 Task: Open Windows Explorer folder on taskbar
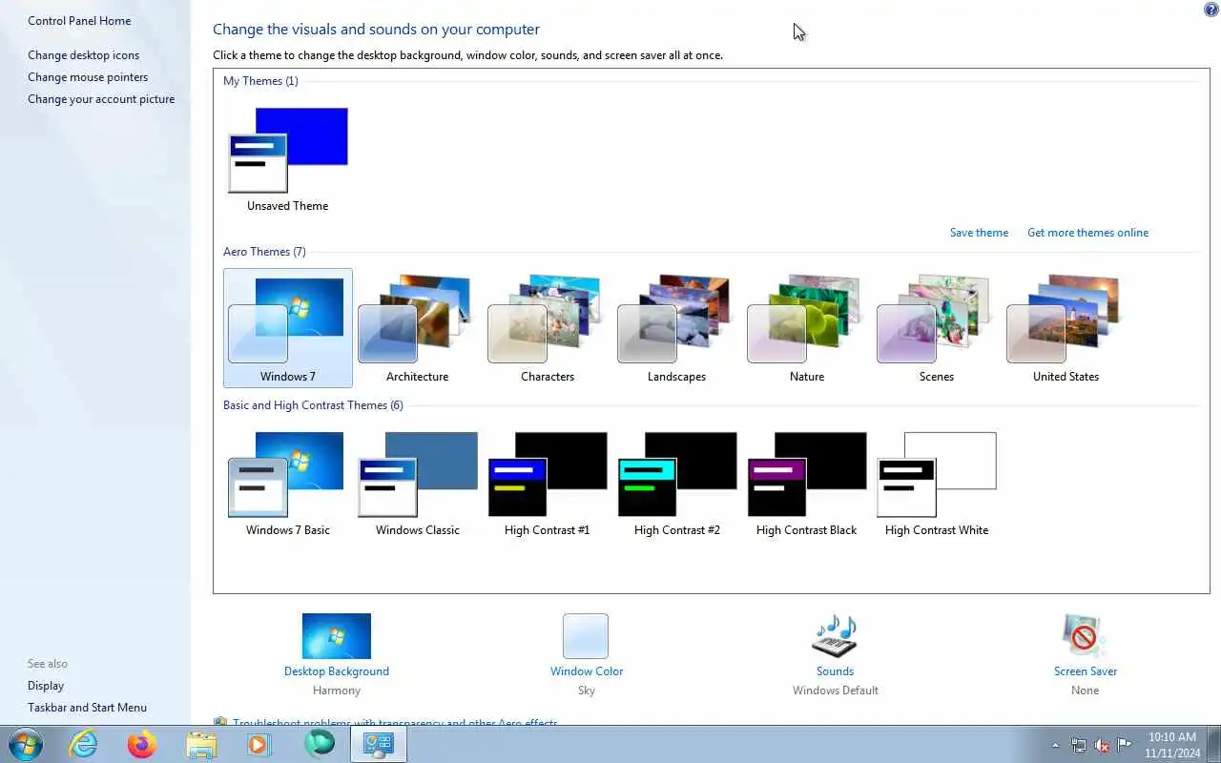201,744
